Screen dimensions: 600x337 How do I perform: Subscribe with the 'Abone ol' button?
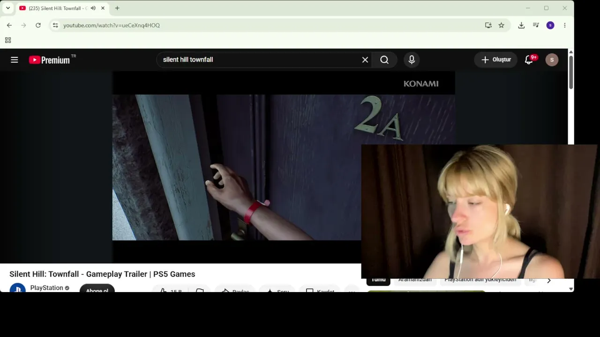pyautogui.click(x=97, y=289)
